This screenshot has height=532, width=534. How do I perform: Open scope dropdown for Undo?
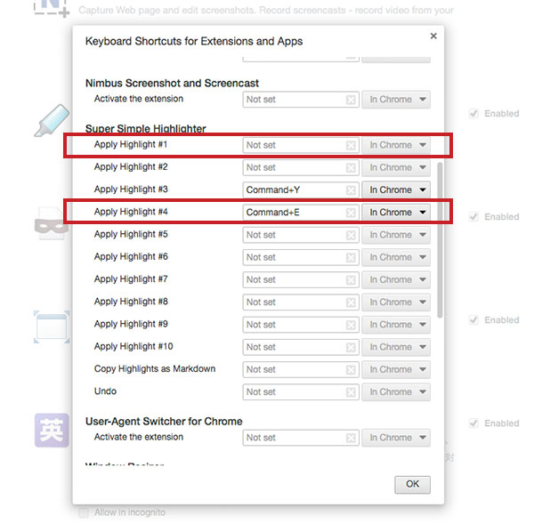[x=396, y=392]
